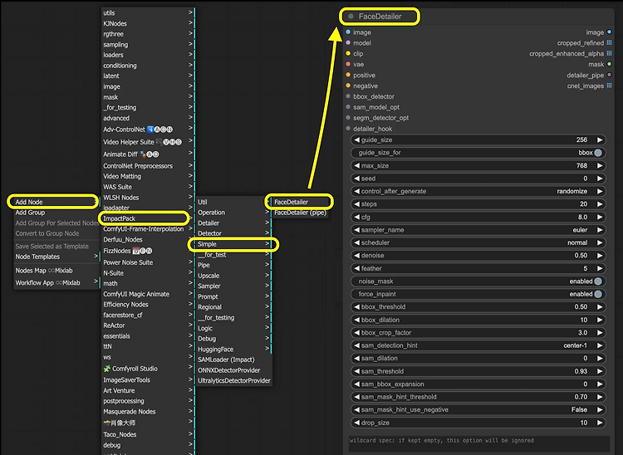Click the model input socket dot
The image size is (623, 455).
(x=348, y=43)
